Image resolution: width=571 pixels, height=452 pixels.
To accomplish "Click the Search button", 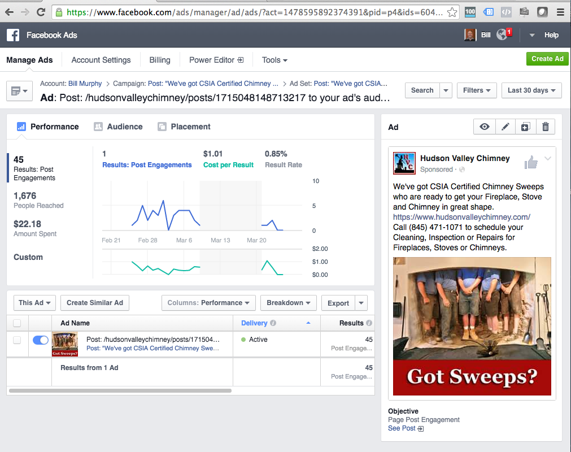I will [422, 90].
